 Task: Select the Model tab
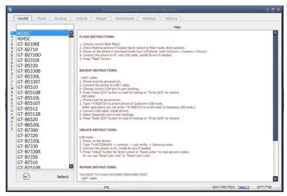tap(23, 18)
